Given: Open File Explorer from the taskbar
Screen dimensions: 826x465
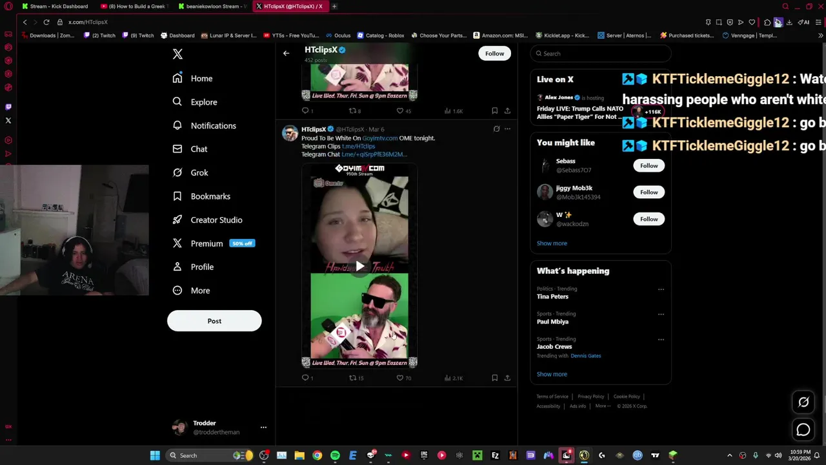Looking at the screenshot, I should pos(299,455).
